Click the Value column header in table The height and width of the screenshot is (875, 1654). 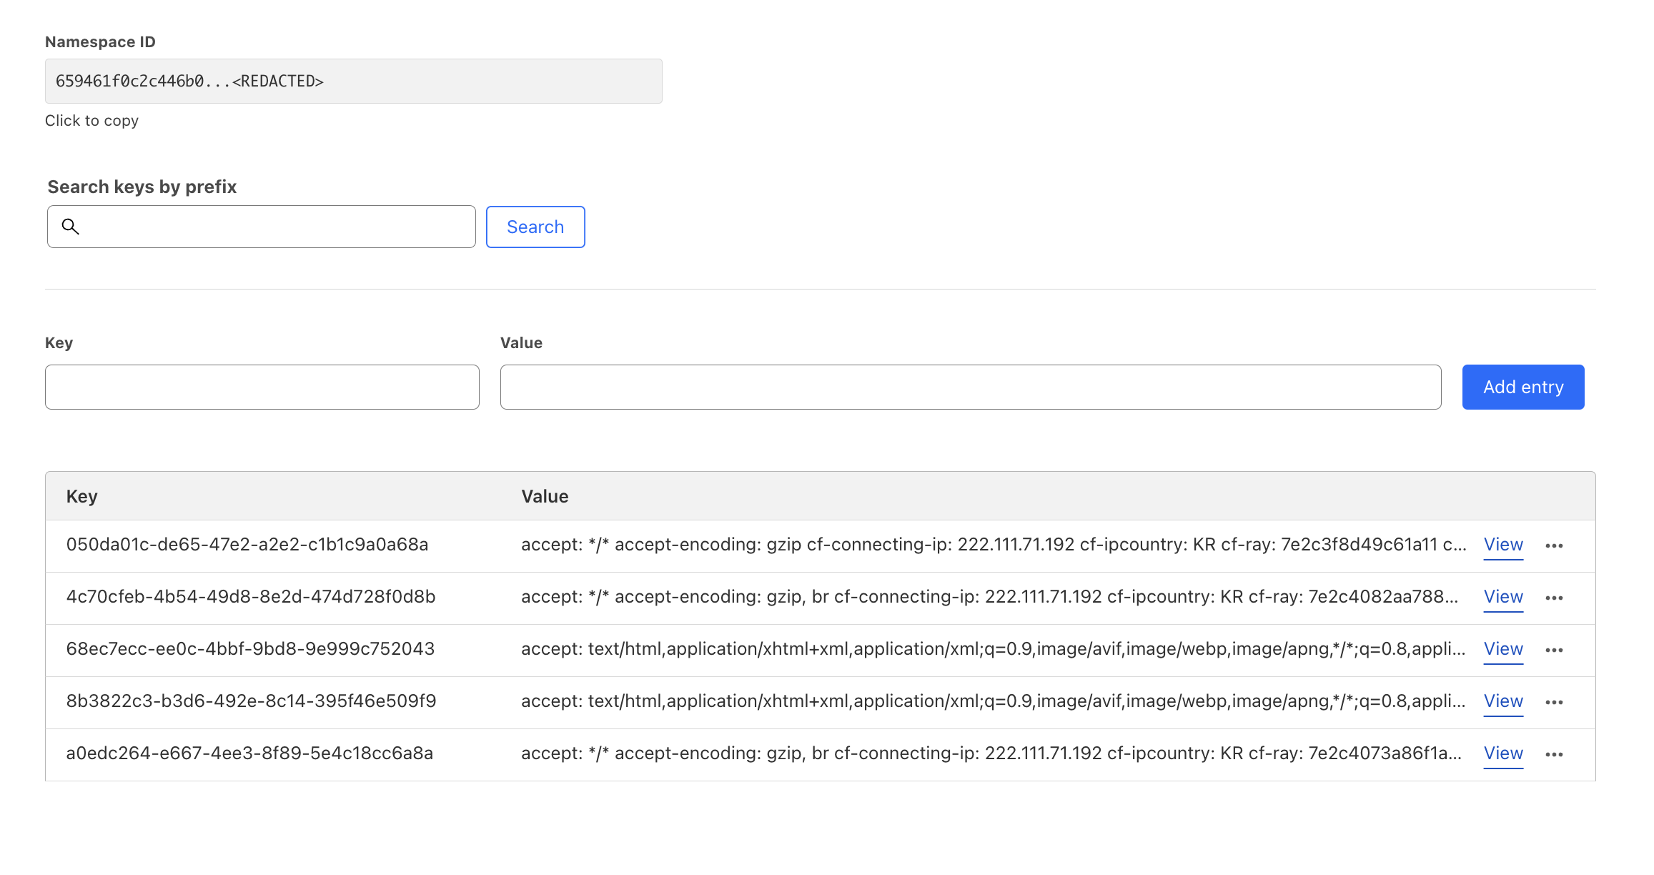tap(545, 496)
